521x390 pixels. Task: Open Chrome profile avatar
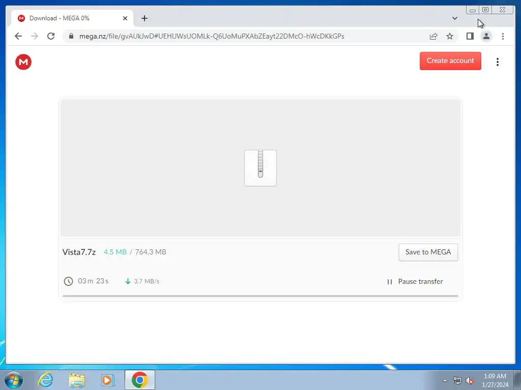(486, 36)
